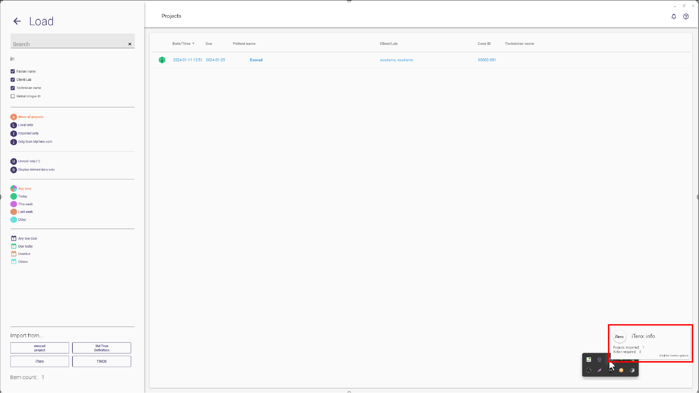Image resolution: width=699 pixels, height=393 pixels.
Task: Click "Click for further options" text
Action: [674, 355]
